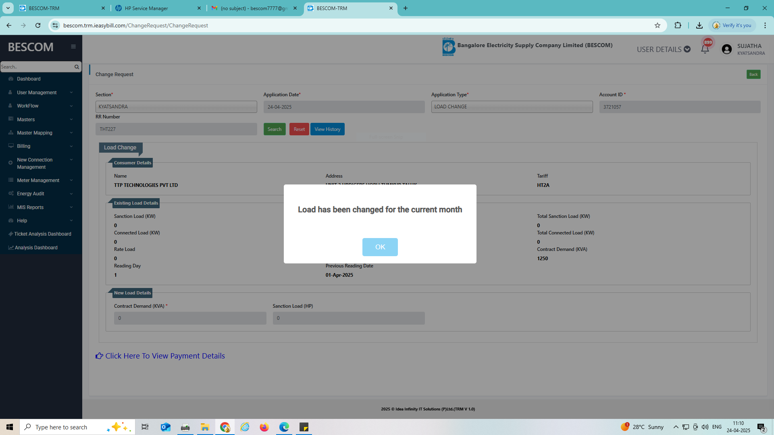Open the USER DETAILS dropdown
774x435 pixels.
click(664, 49)
